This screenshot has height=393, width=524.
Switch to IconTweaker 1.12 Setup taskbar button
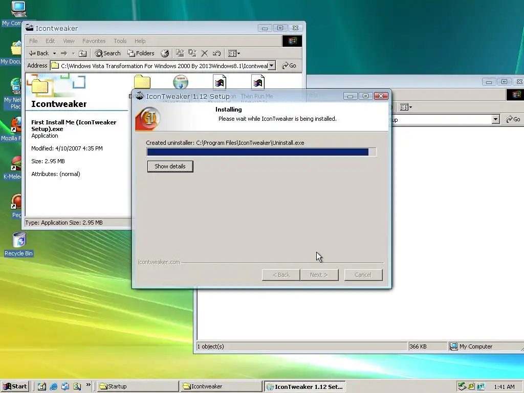pos(305,387)
